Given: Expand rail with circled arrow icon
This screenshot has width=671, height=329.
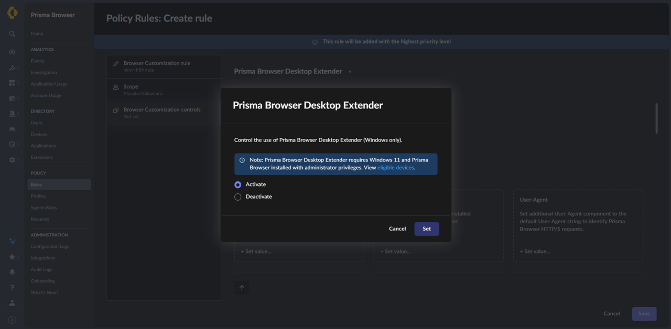Looking at the screenshot, I should (x=12, y=320).
